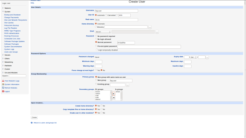This screenshot has height=138, width=246.
Task: Open the System Information link text
Action: (12, 84)
